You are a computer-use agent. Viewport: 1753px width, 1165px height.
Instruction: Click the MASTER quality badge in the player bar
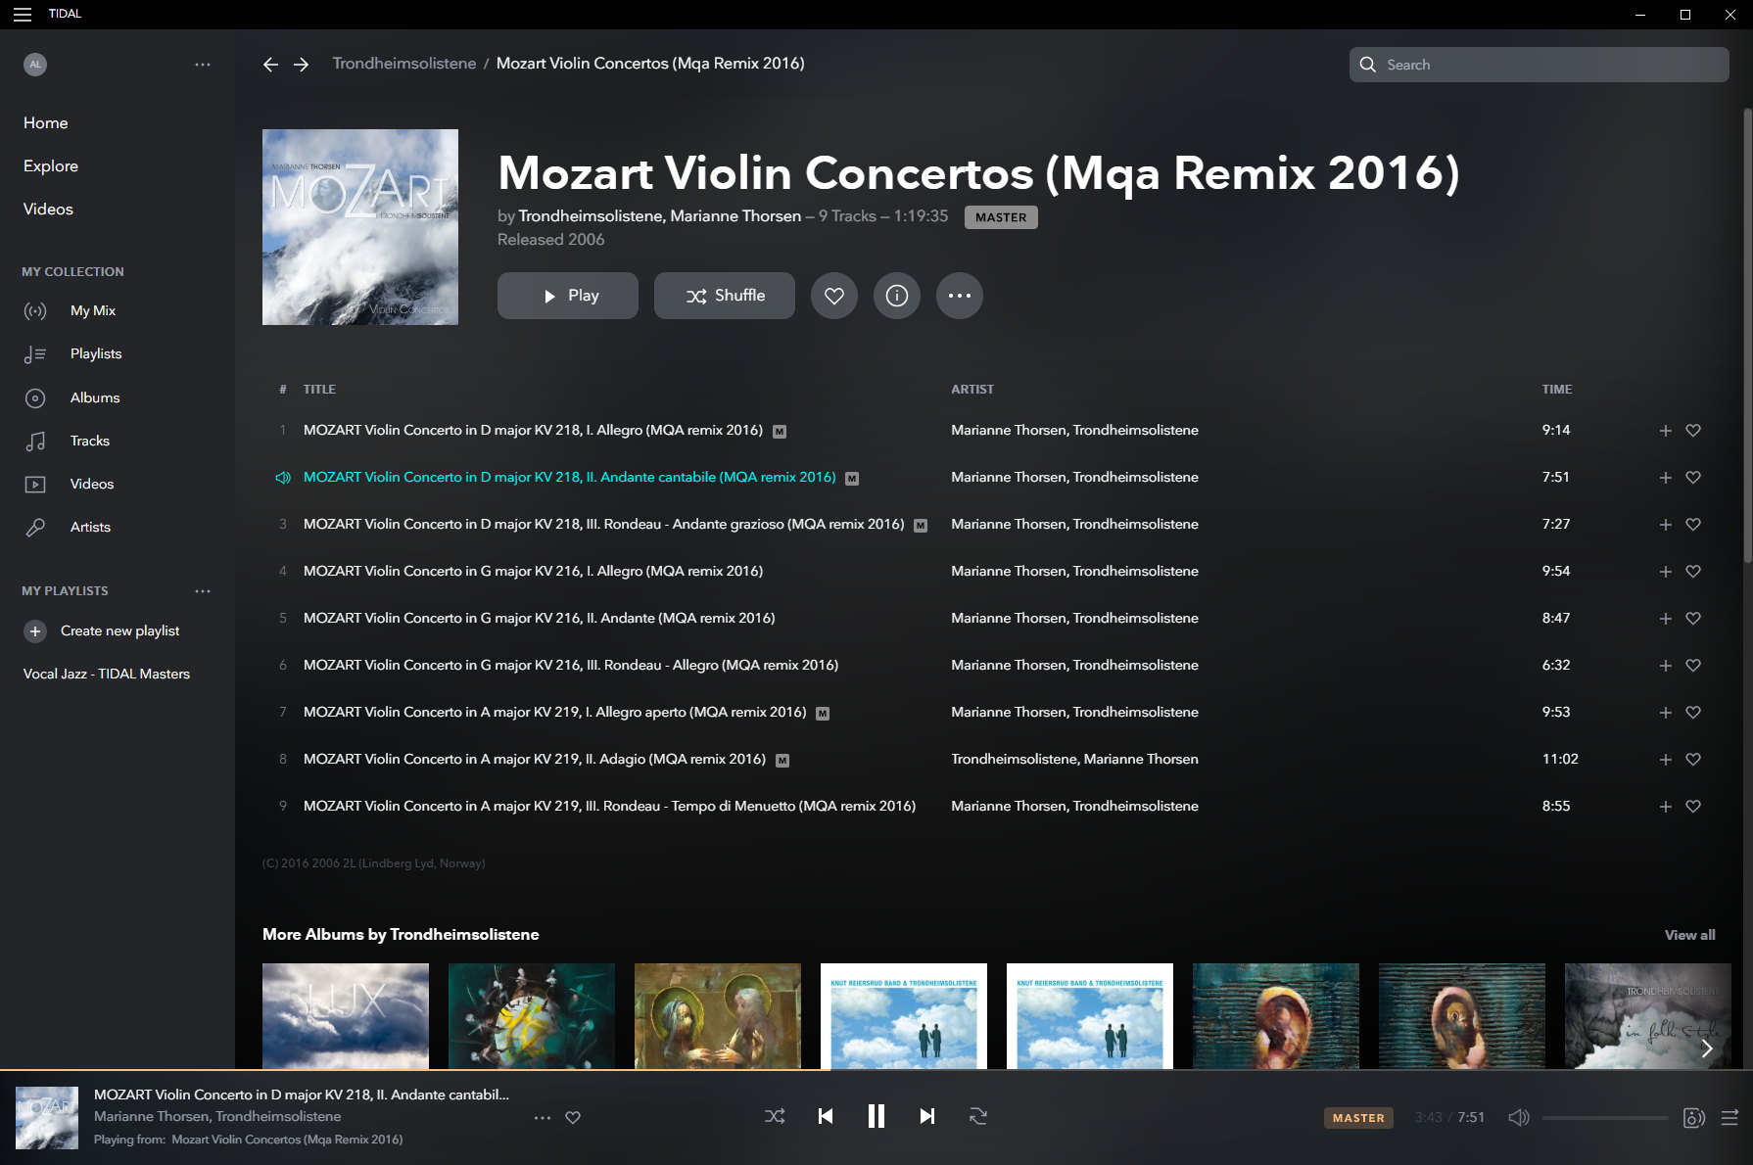(1358, 1118)
